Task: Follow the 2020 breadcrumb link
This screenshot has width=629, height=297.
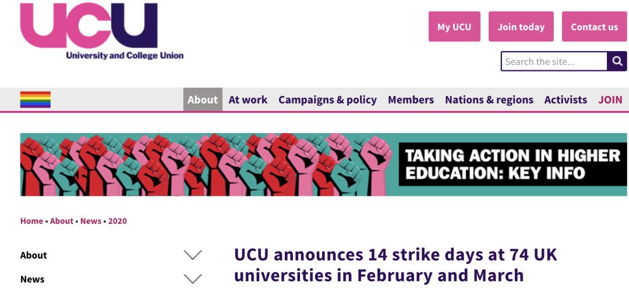Action: pyautogui.click(x=118, y=221)
